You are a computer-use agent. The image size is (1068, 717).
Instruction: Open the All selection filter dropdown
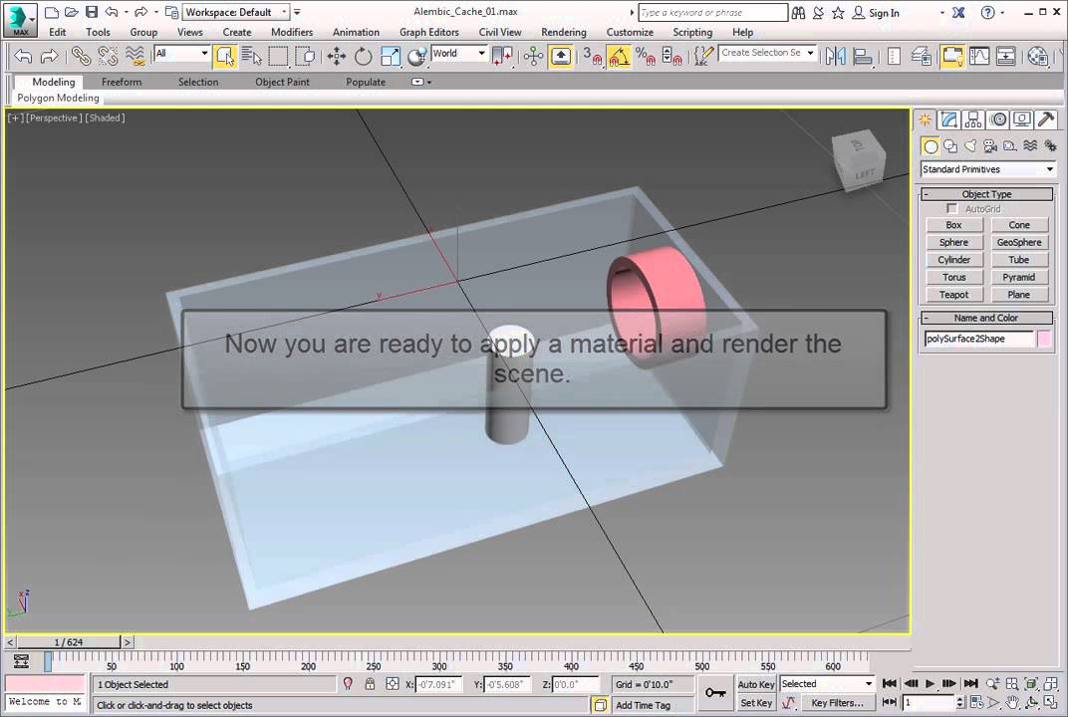tap(182, 53)
